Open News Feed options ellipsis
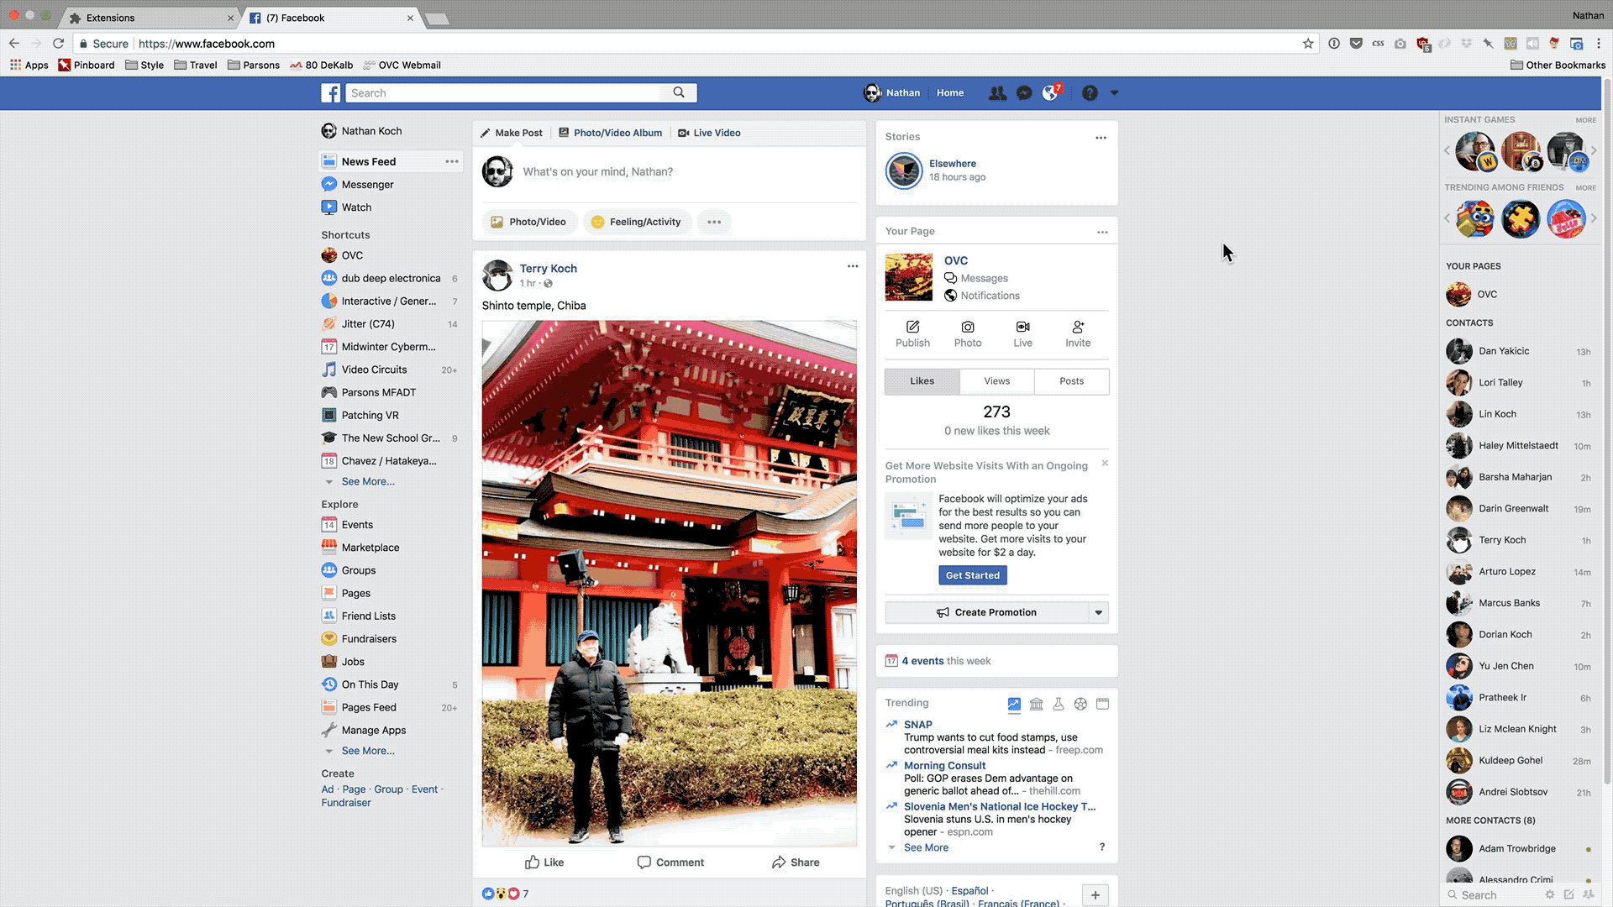The height and width of the screenshot is (907, 1613). (x=452, y=162)
